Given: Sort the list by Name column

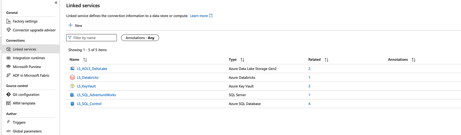Looking at the screenshot, I should pyautogui.click(x=85, y=60).
